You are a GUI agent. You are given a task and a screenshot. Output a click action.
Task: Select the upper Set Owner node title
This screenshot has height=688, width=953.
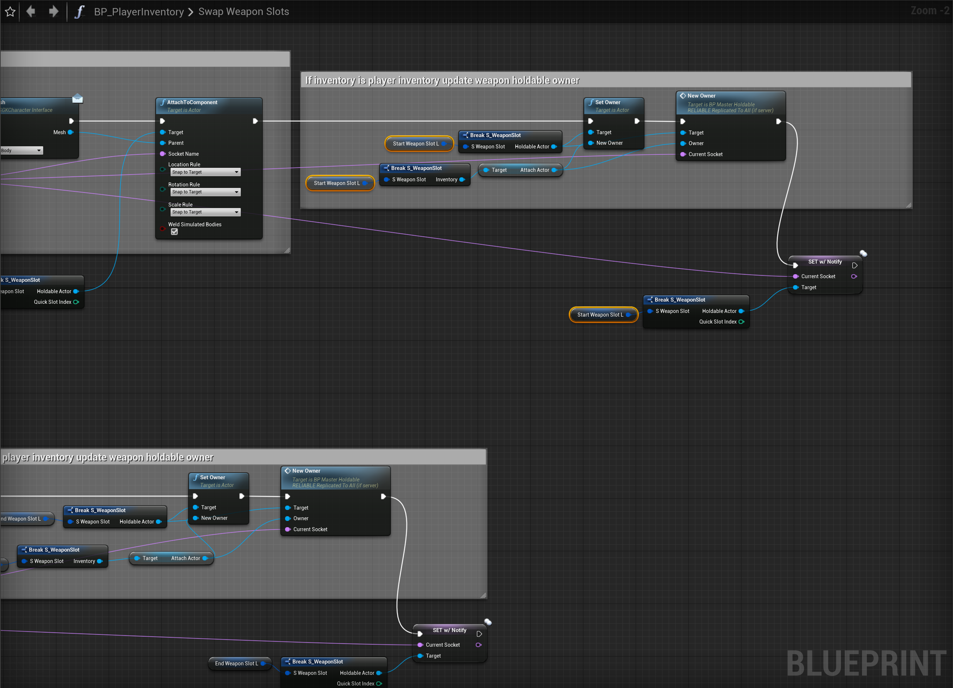point(607,102)
